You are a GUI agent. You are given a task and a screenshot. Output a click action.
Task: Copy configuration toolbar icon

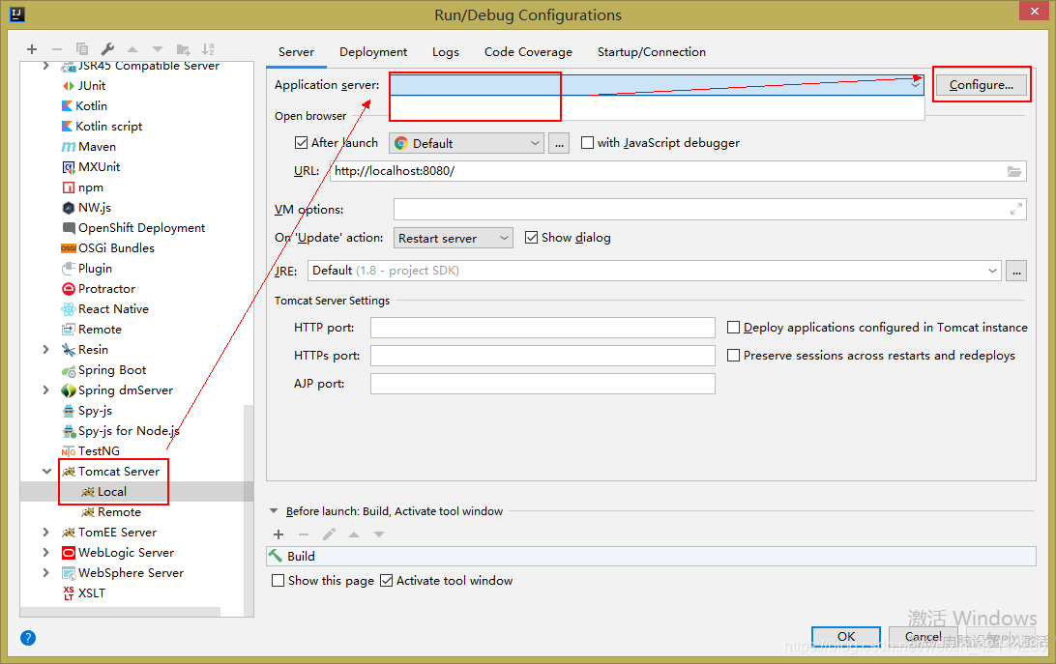(82, 49)
